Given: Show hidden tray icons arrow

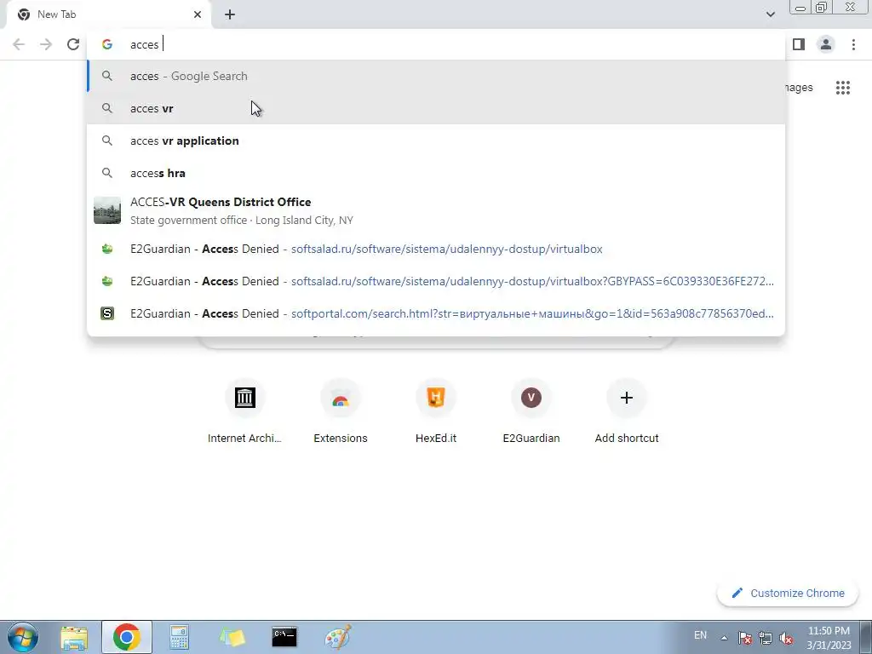Looking at the screenshot, I should [x=724, y=638].
